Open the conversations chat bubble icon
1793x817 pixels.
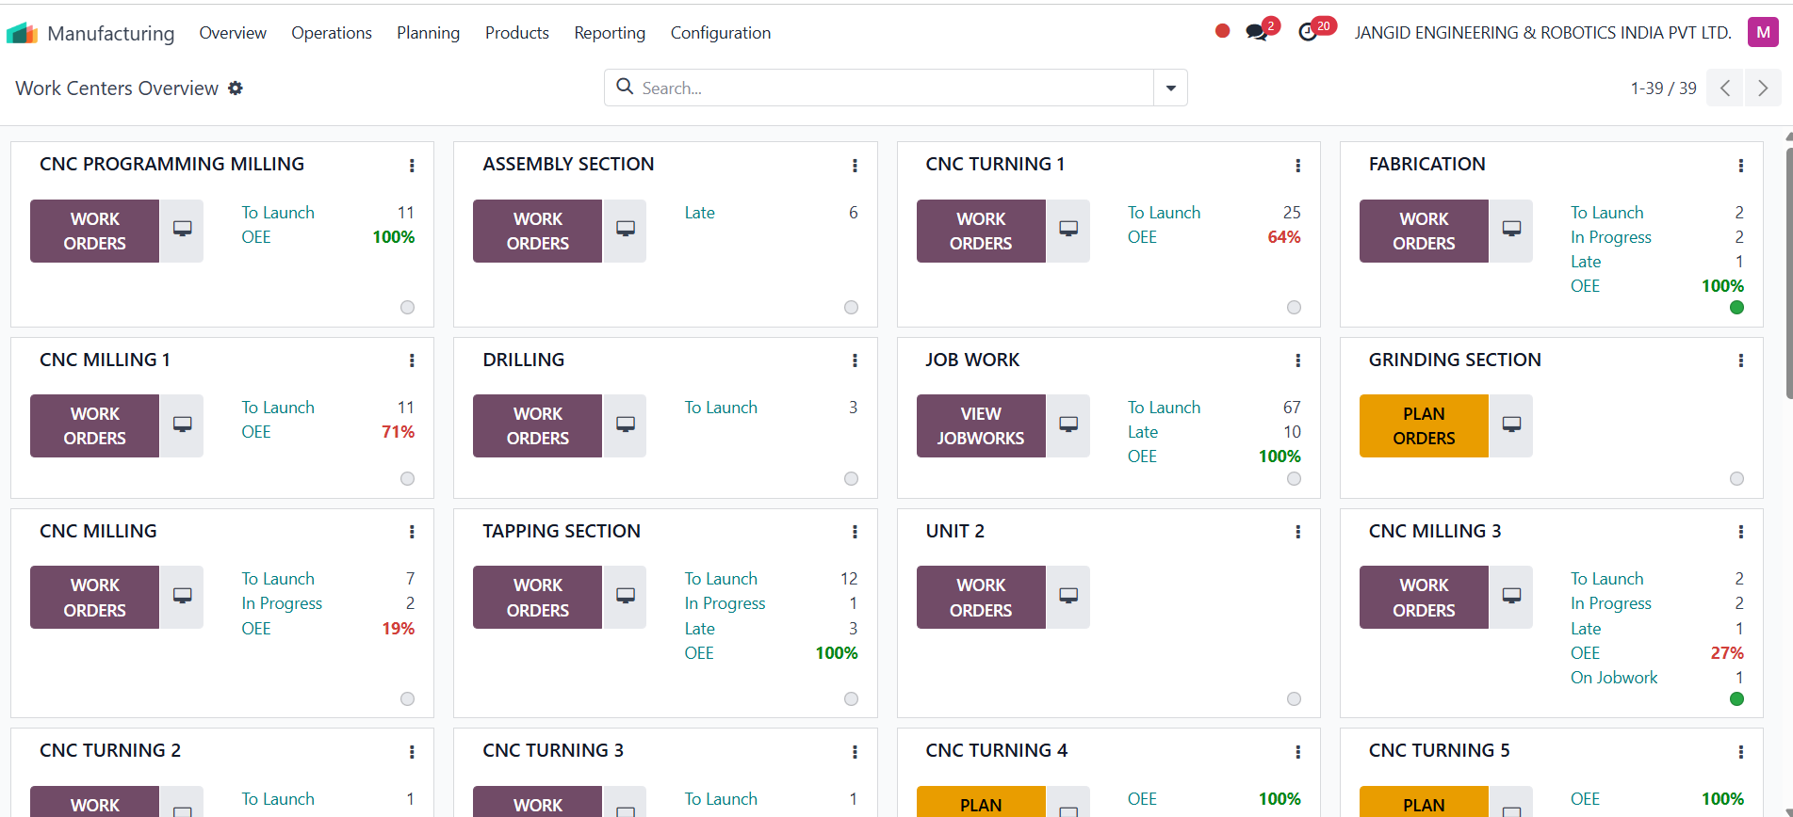1256,32
